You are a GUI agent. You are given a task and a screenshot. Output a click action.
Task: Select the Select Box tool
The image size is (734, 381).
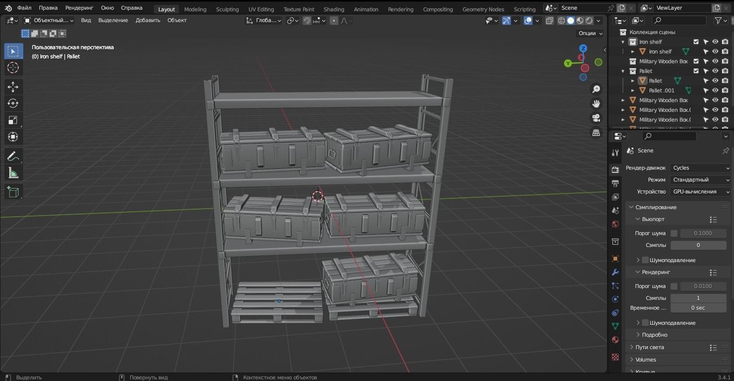point(14,51)
